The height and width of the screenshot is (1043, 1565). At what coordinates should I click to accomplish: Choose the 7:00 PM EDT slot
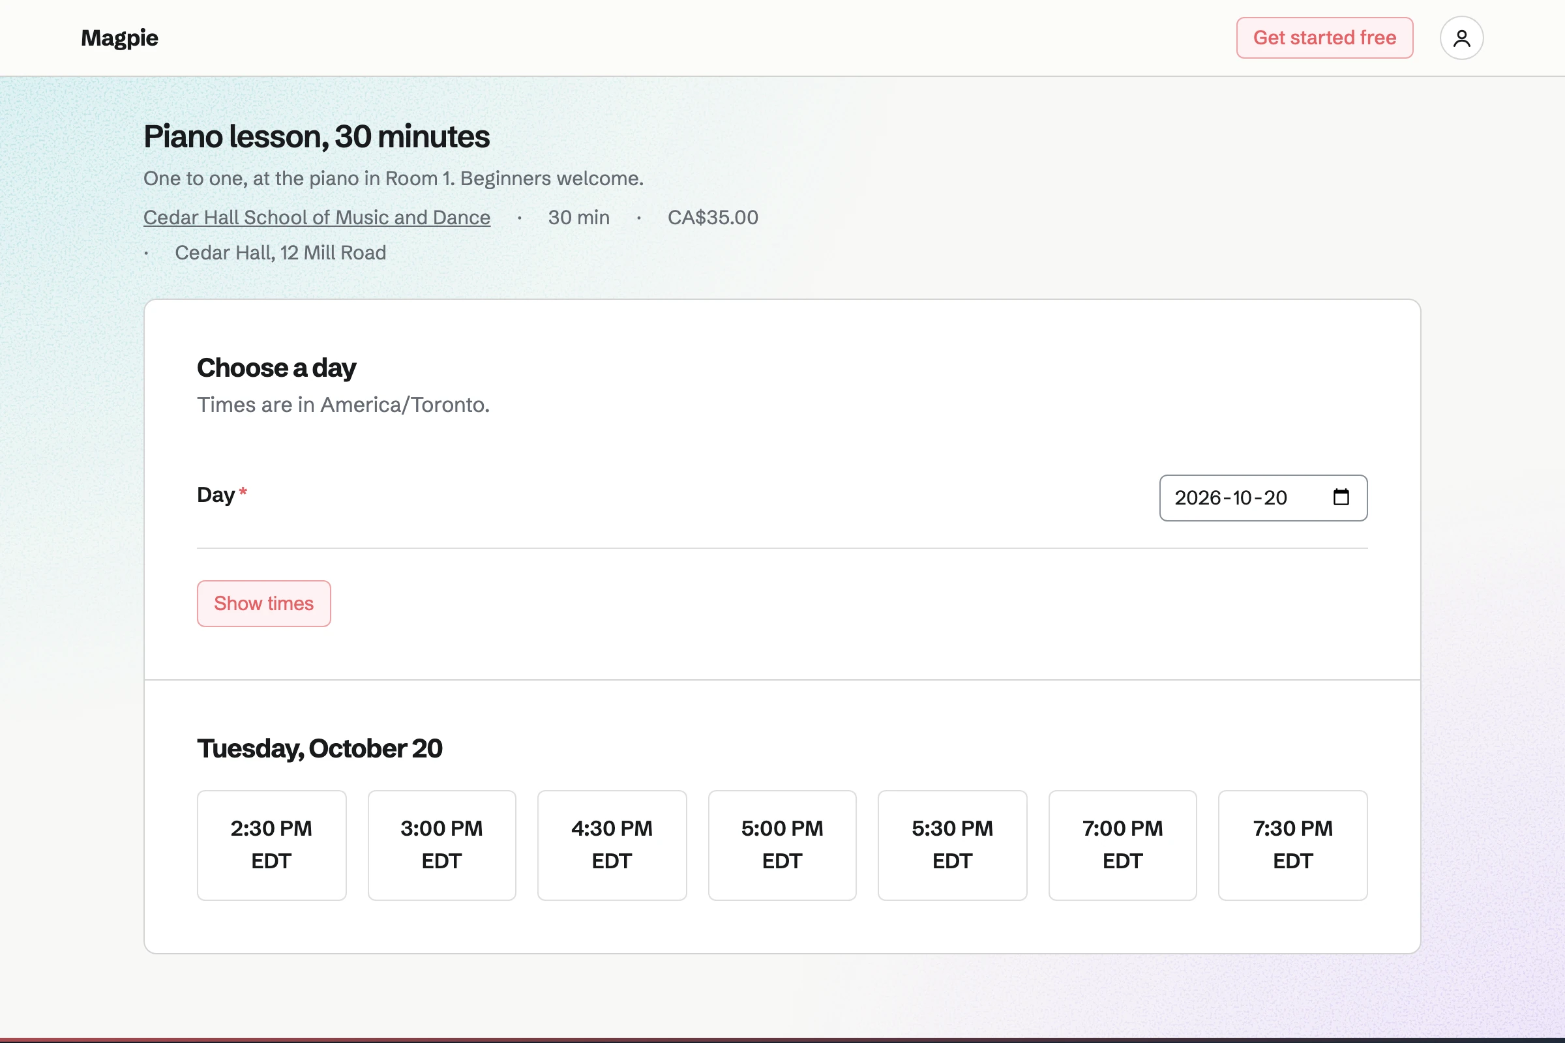(1122, 845)
